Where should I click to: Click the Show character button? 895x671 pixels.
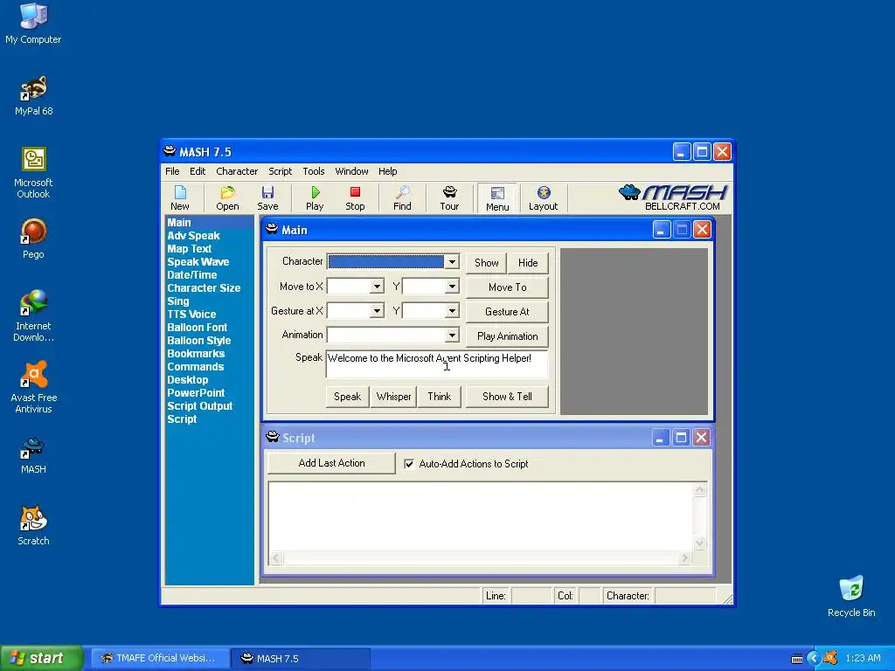pos(486,262)
